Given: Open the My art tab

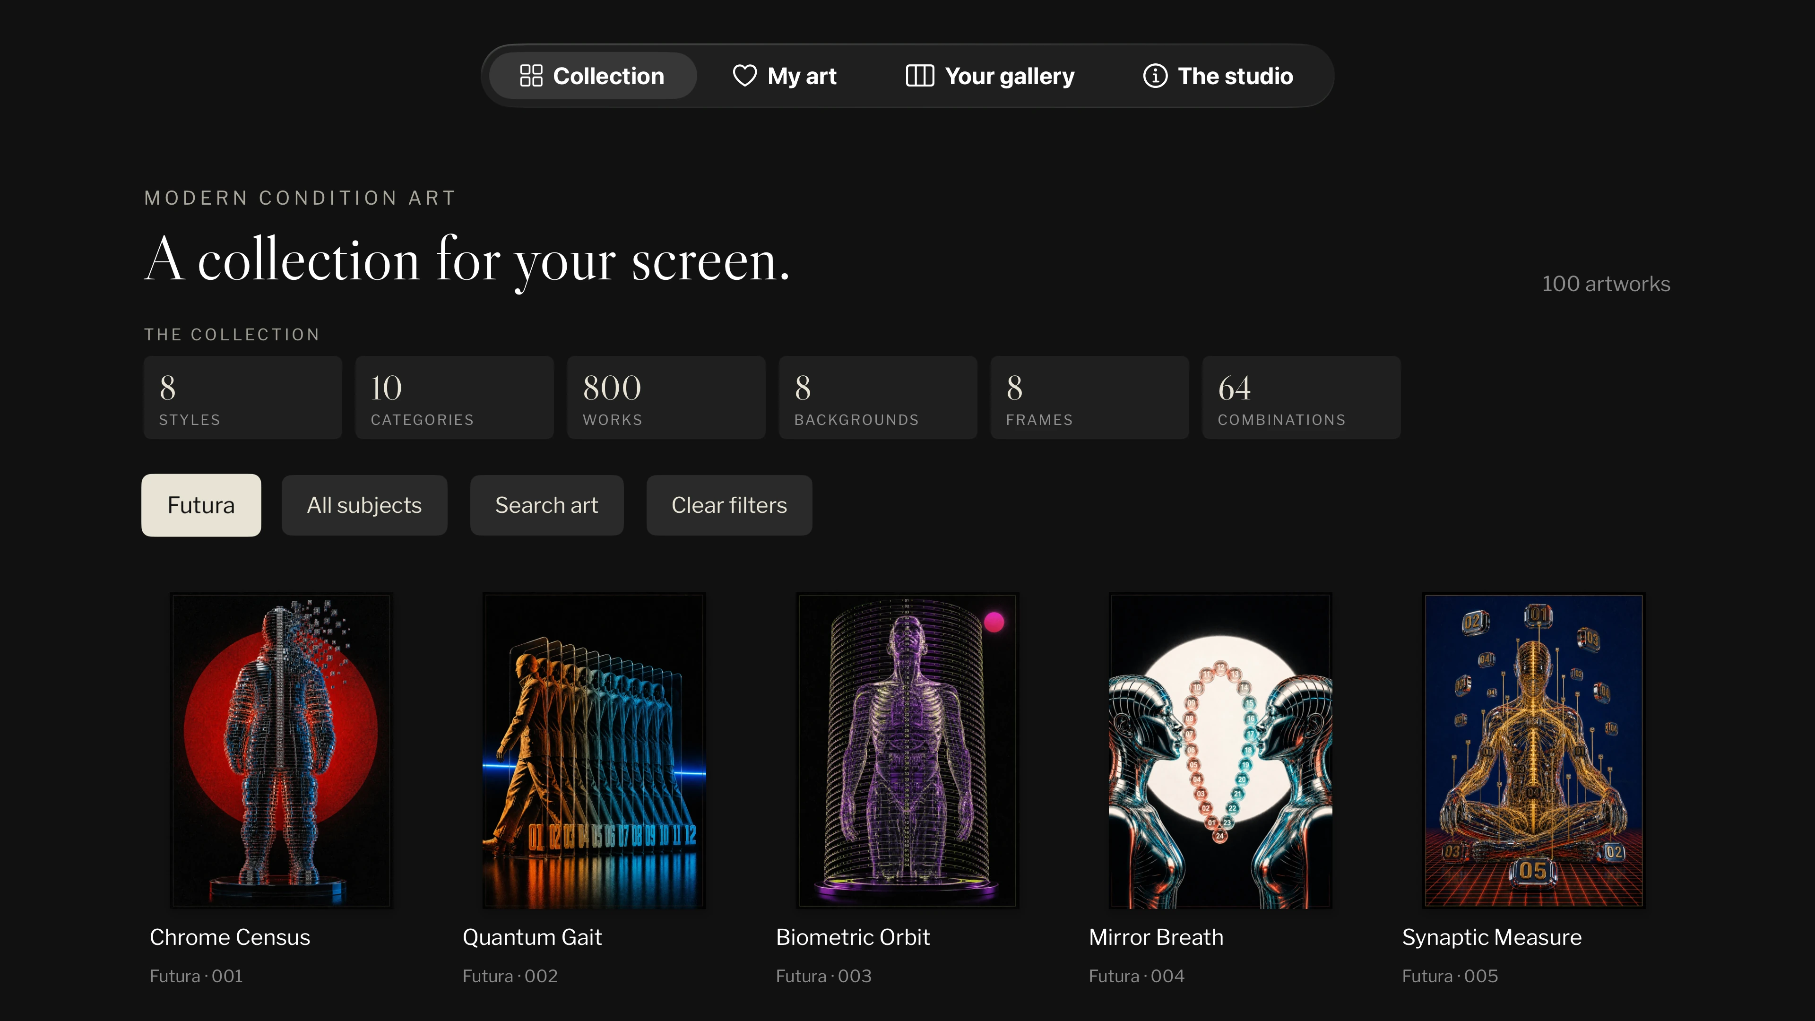Looking at the screenshot, I should (785, 76).
